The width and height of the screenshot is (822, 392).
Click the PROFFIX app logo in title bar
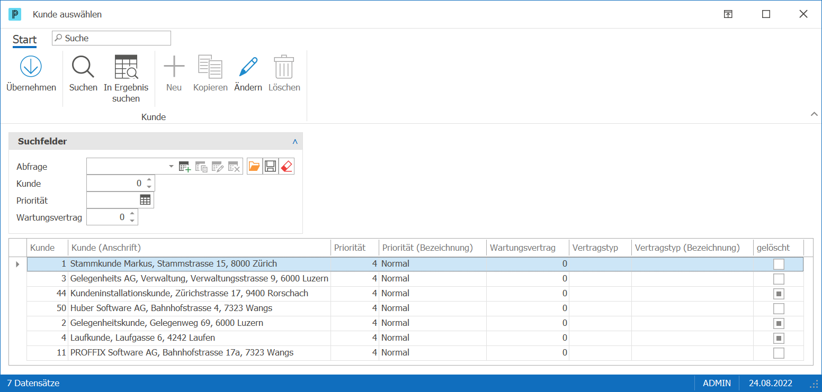(x=15, y=14)
